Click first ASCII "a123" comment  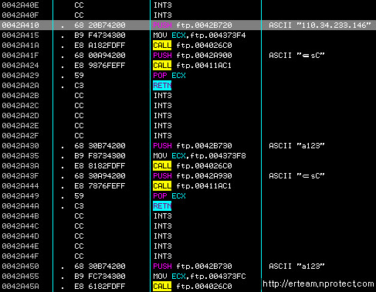(x=296, y=146)
